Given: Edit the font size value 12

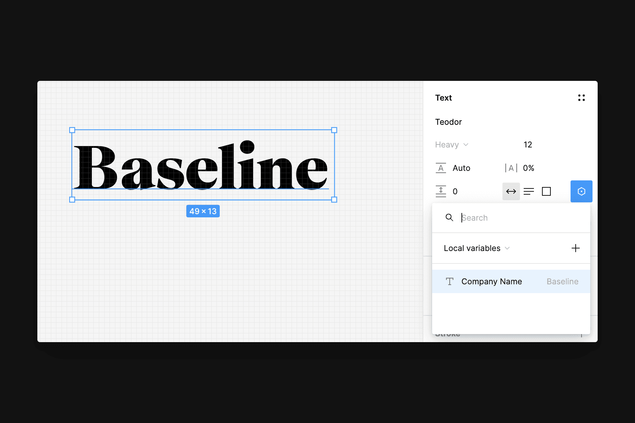Looking at the screenshot, I should point(528,145).
